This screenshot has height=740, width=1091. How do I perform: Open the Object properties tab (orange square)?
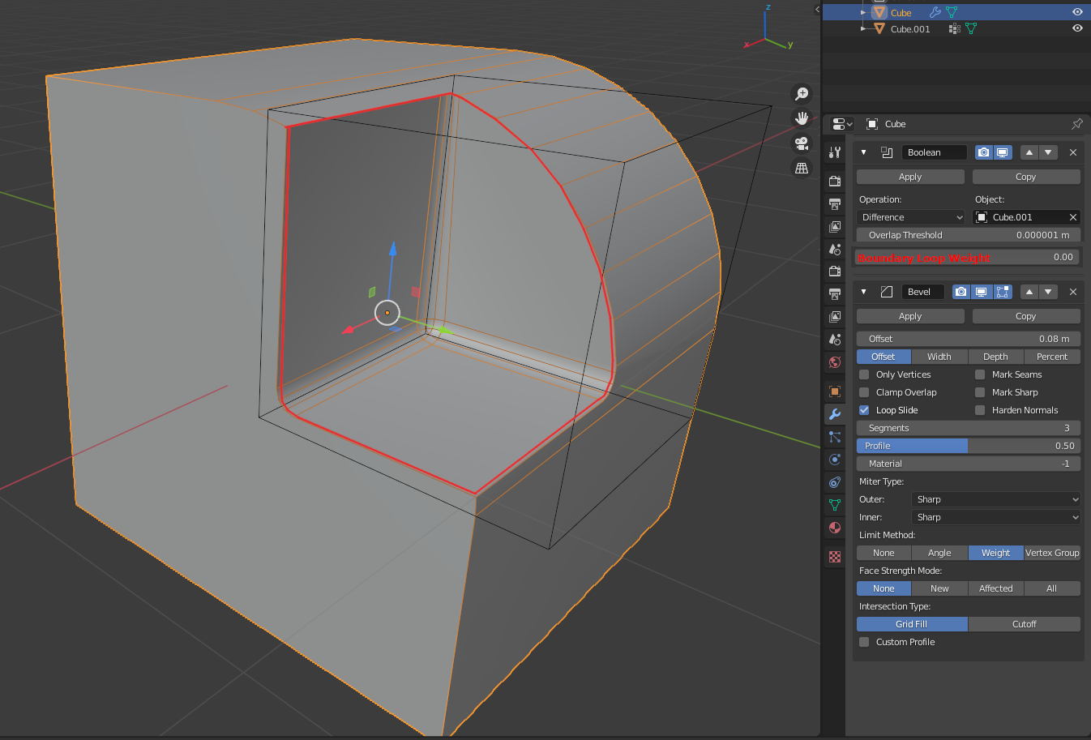click(835, 391)
